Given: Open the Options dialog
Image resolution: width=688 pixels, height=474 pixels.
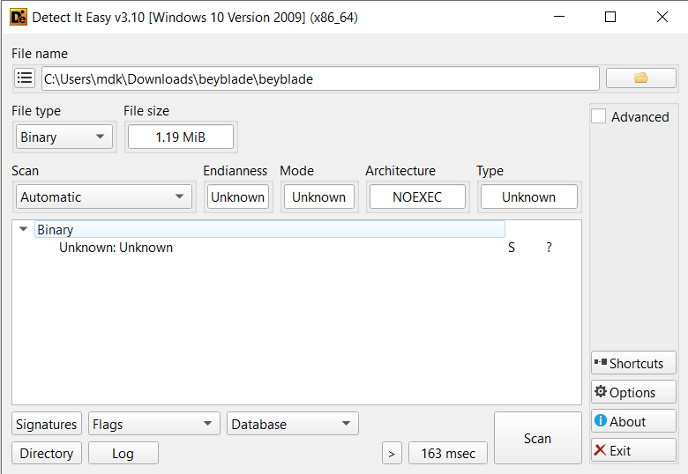Looking at the screenshot, I should (x=633, y=392).
